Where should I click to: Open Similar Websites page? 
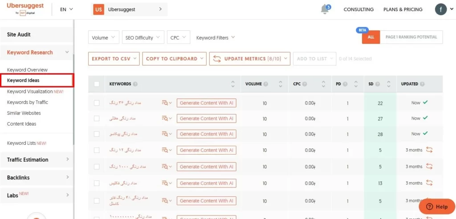tap(24, 113)
